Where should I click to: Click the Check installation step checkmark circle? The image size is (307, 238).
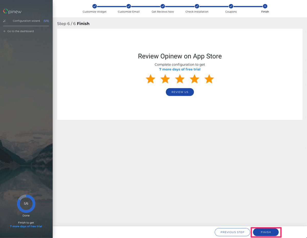pos(197,6)
